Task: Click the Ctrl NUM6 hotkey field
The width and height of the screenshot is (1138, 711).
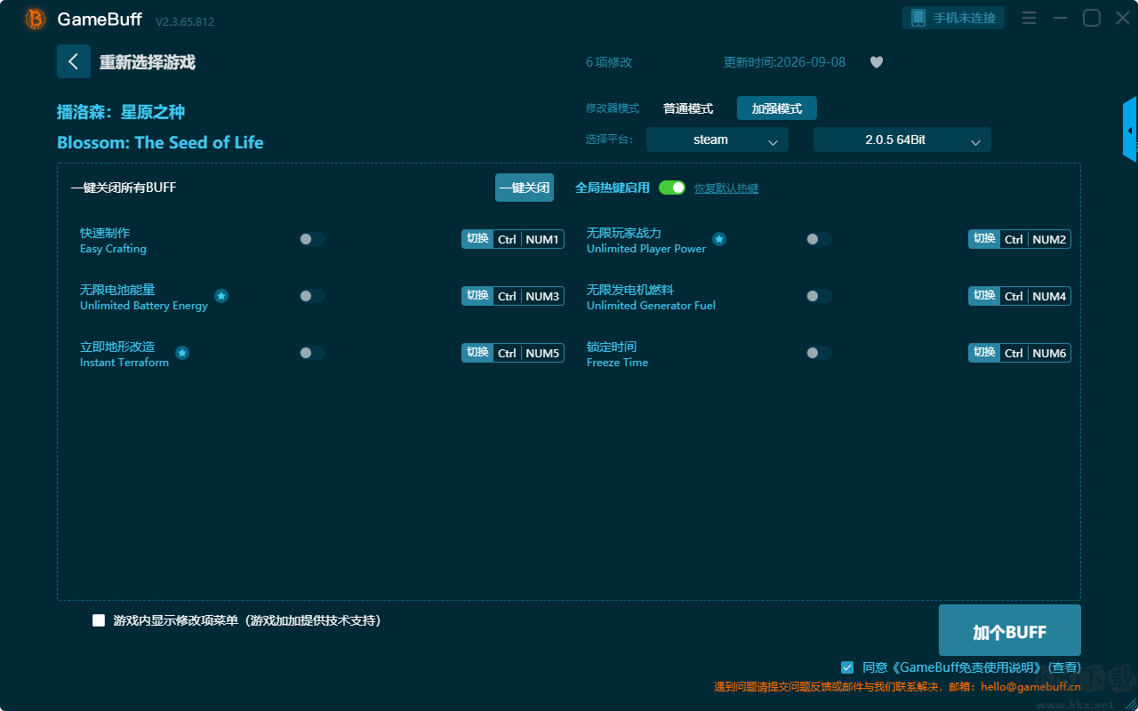Action: click(x=1036, y=353)
